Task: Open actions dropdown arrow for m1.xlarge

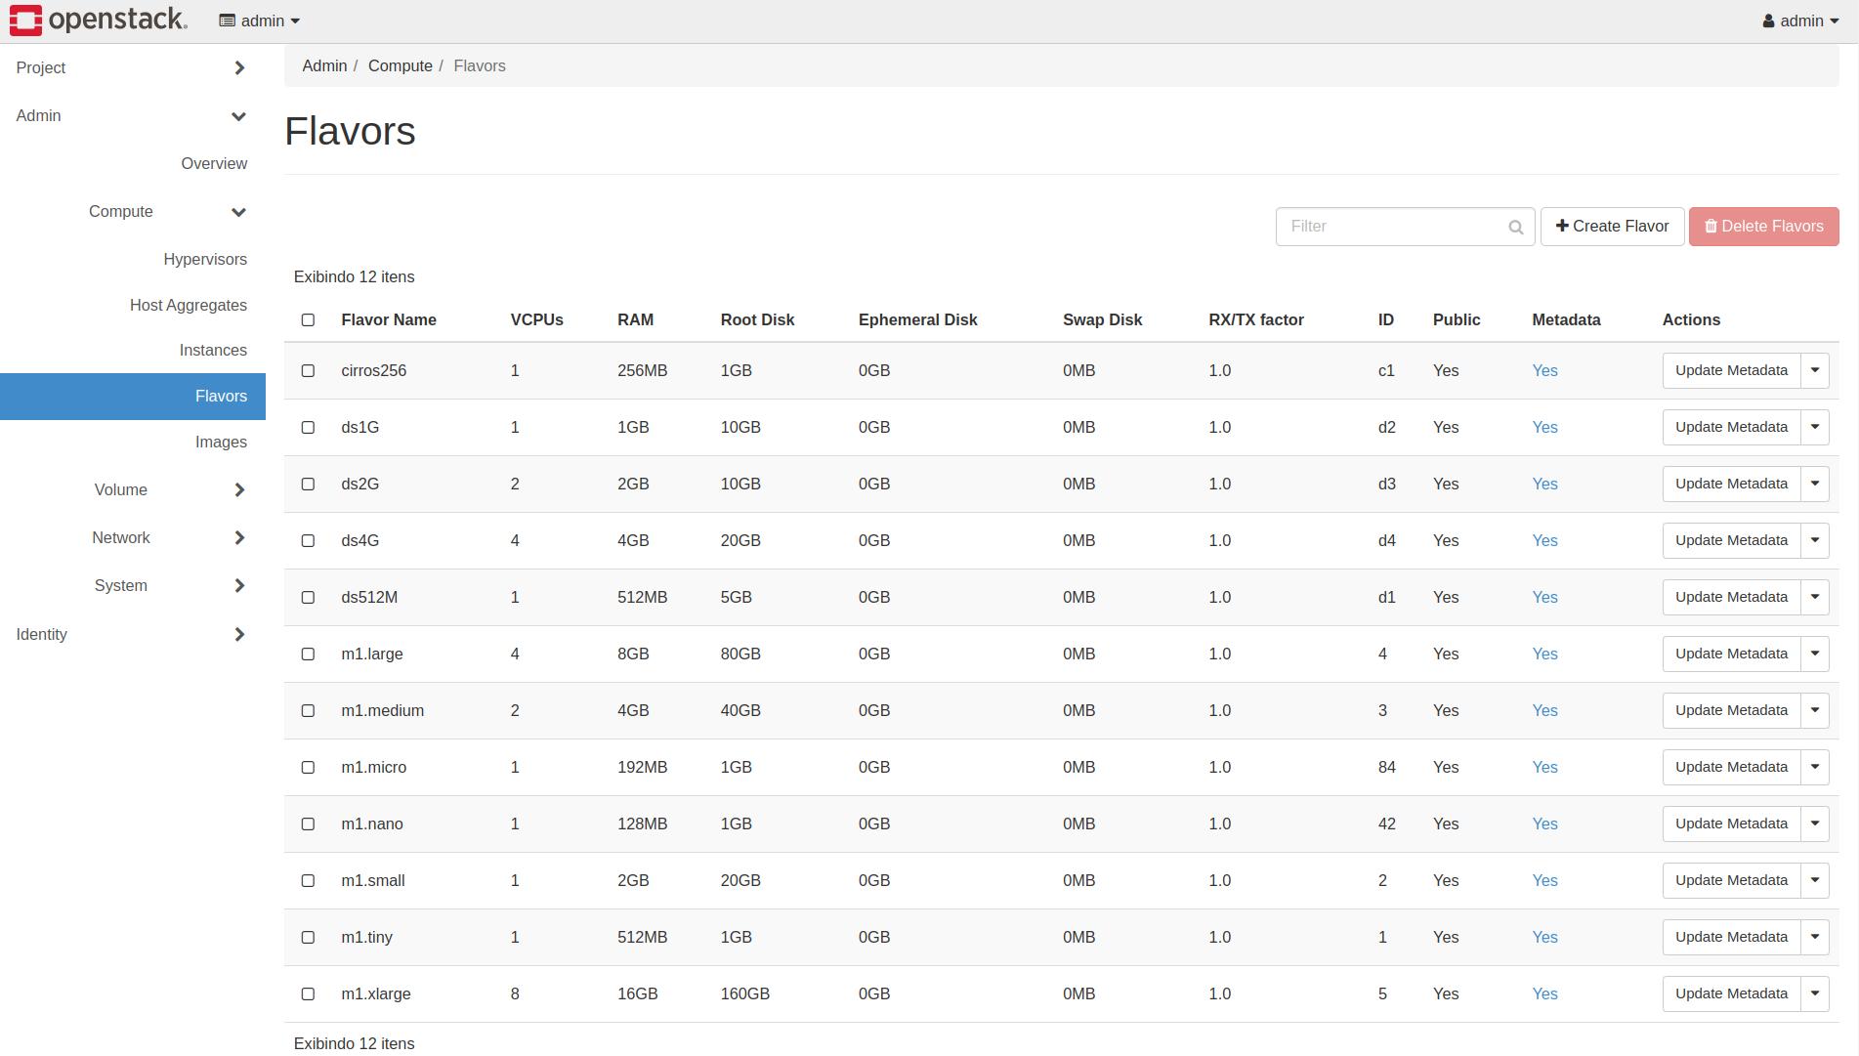Action: [1814, 993]
